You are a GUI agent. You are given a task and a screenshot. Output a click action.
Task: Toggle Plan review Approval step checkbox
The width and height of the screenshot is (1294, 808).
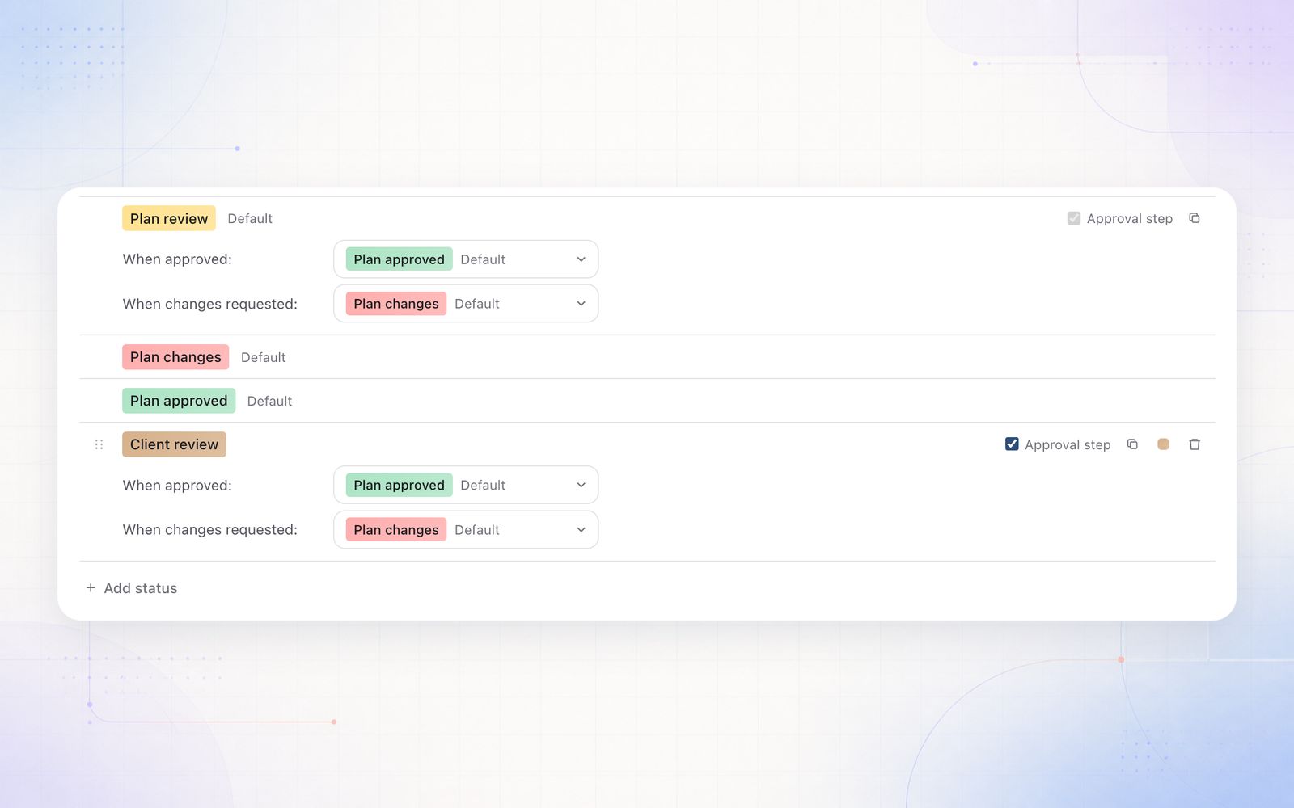(x=1074, y=218)
